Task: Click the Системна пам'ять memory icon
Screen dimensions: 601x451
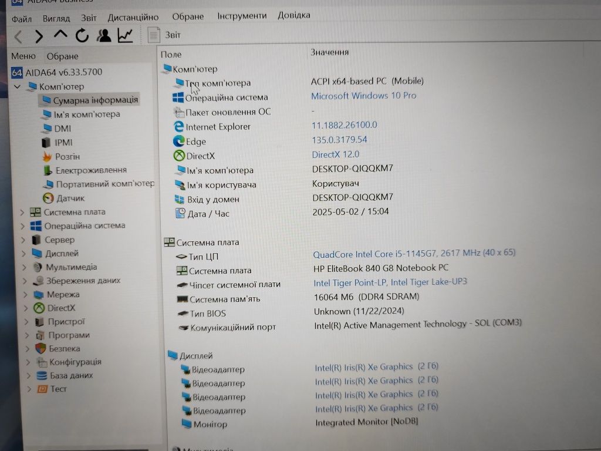Action: [x=183, y=299]
